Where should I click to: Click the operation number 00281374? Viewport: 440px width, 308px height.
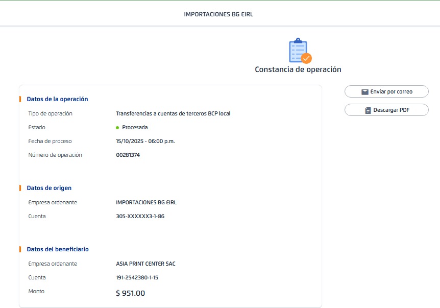tap(128, 155)
